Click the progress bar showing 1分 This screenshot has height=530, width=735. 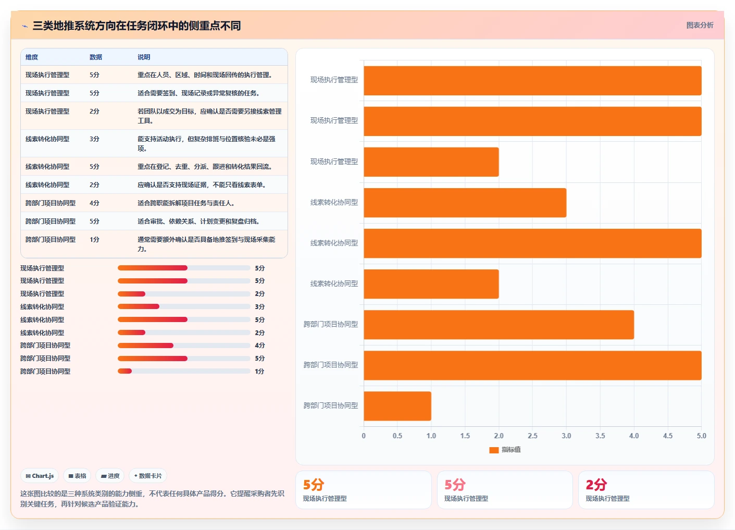[184, 371]
